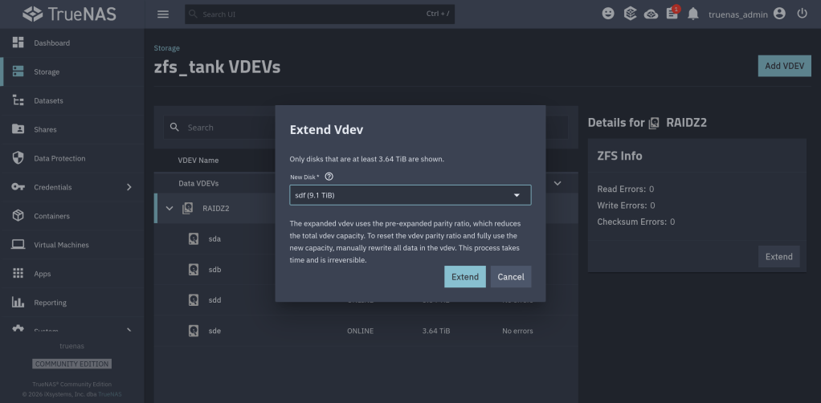
Task: Click the New Disk help question icon
Action: point(329,177)
